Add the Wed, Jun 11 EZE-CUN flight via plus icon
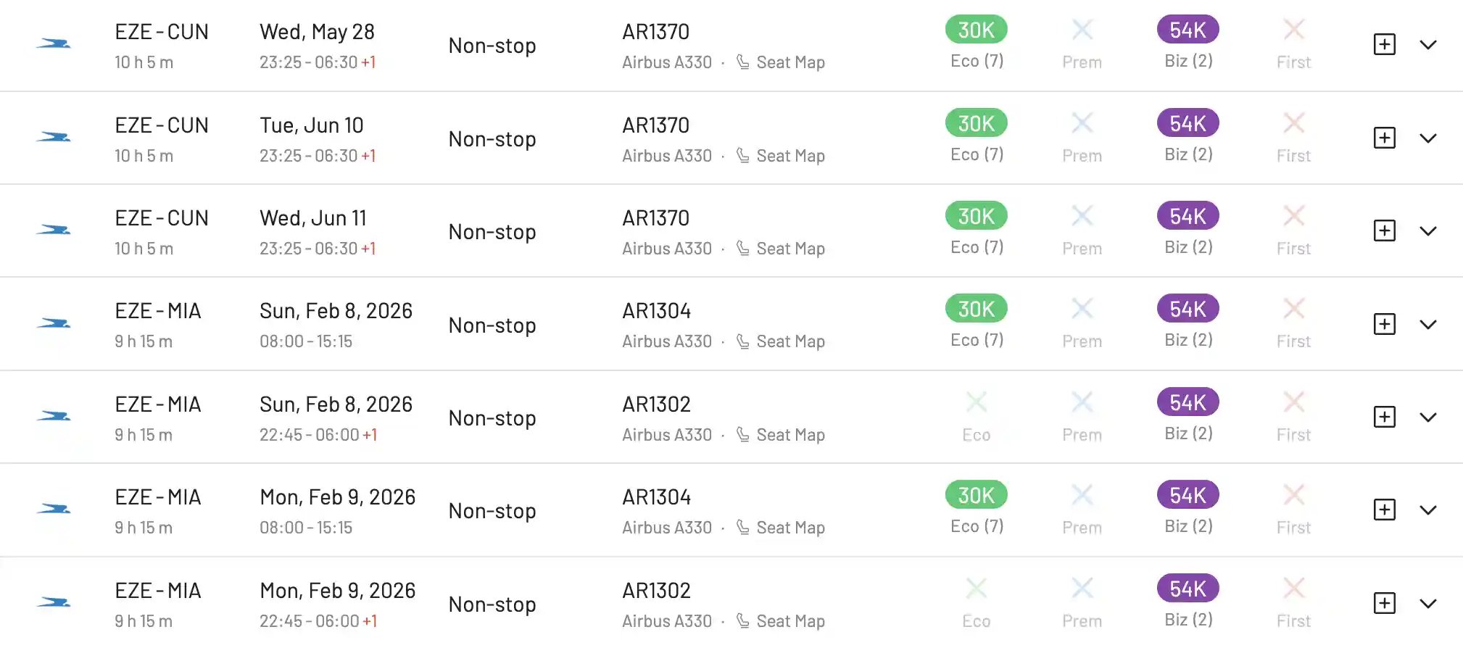1463x648 pixels. (x=1385, y=230)
